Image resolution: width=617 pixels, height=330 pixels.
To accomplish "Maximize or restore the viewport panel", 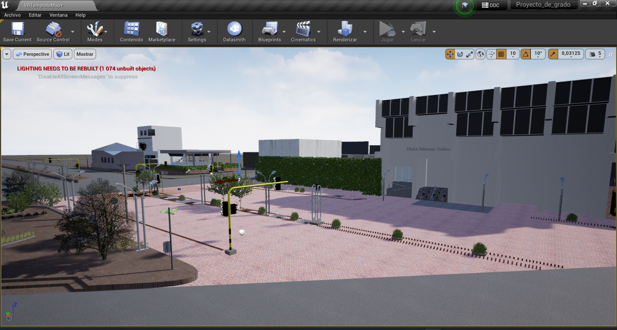I will (x=611, y=54).
